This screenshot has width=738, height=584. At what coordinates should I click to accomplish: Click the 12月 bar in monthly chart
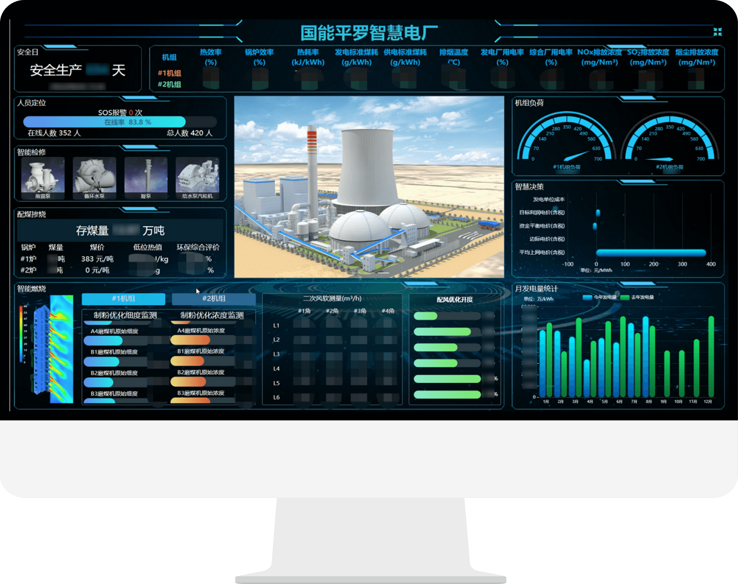pos(711,356)
